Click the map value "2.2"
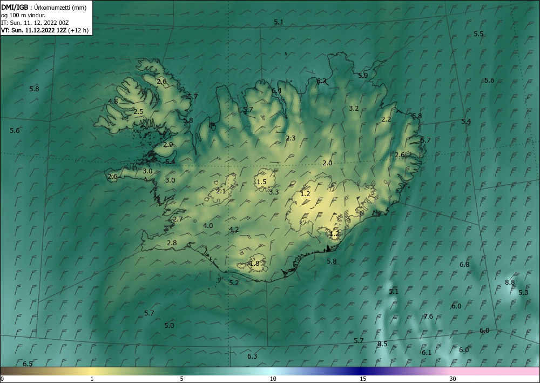540x383 pixels. [x=387, y=119]
